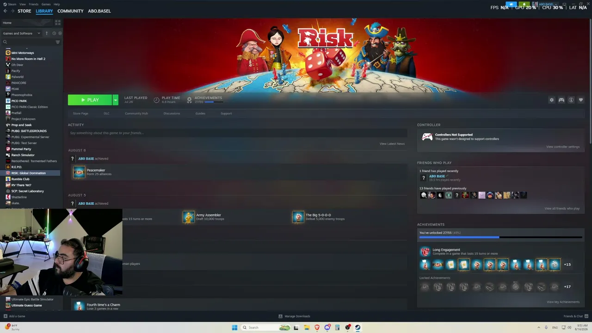
Task: Collapse sections using the up arrow icon
Action: [x=46, y=33]
